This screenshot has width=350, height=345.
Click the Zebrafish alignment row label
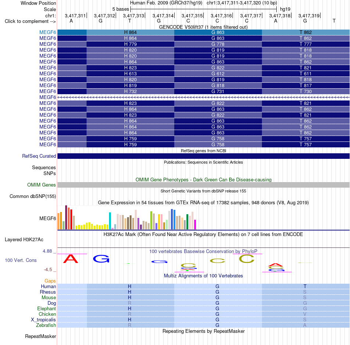[x=46, y=325]
